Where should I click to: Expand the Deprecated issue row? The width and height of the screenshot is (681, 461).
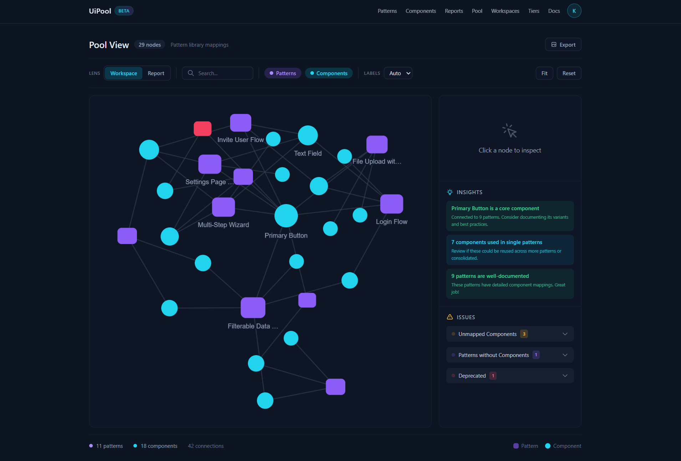click(x=510, y=375)
